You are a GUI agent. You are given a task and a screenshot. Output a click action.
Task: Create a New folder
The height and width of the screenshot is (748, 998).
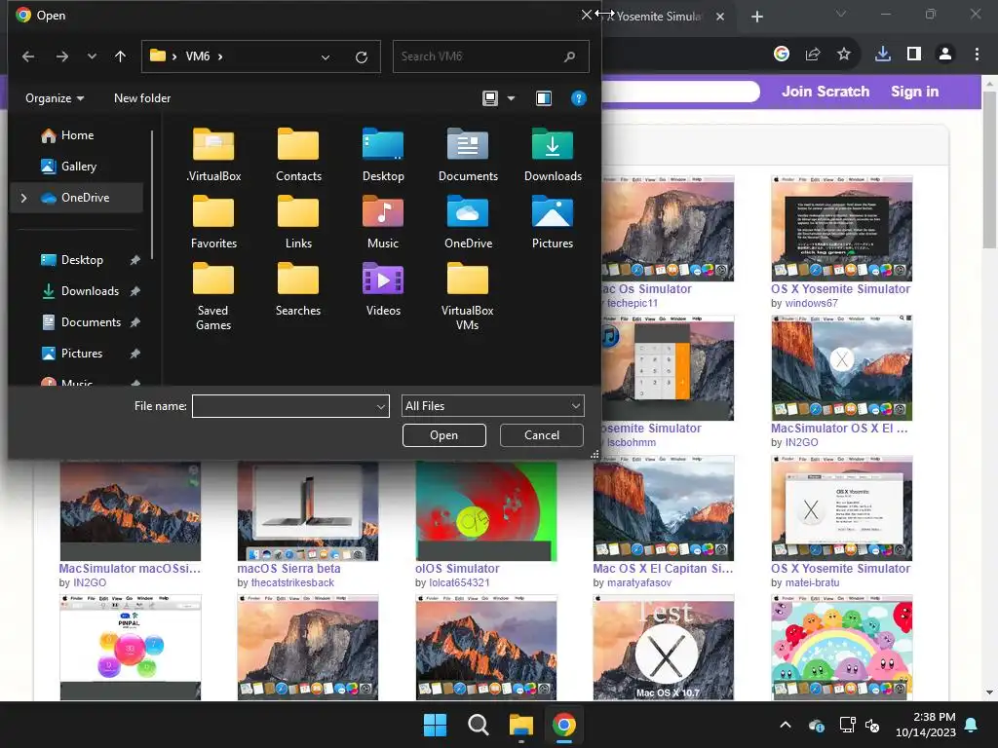(142, 98)
